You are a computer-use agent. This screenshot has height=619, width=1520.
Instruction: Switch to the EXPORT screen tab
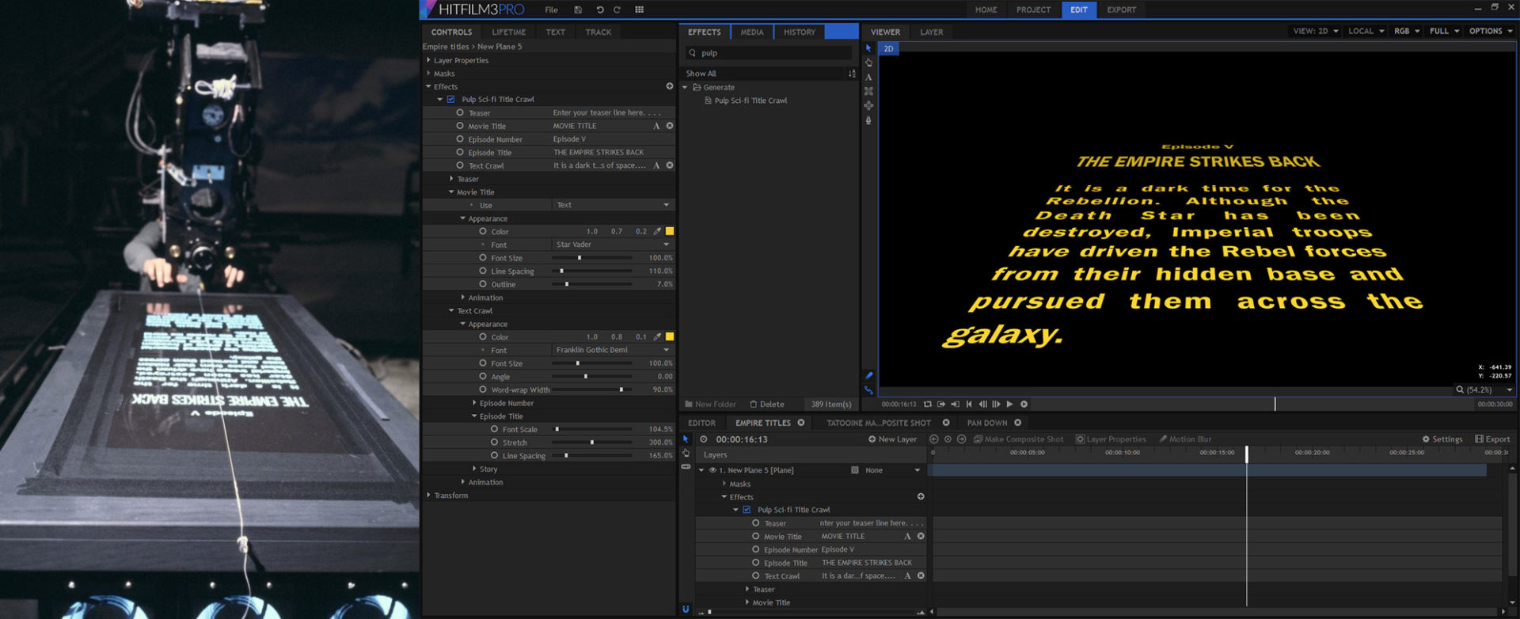(x=1121, y=9)
